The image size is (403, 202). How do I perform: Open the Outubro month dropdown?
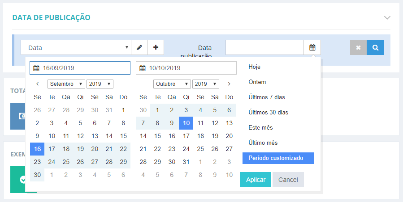click(172, 84)
